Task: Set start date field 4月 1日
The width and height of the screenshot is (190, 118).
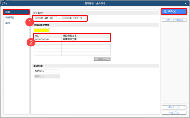Action: [x=45, y=18]
